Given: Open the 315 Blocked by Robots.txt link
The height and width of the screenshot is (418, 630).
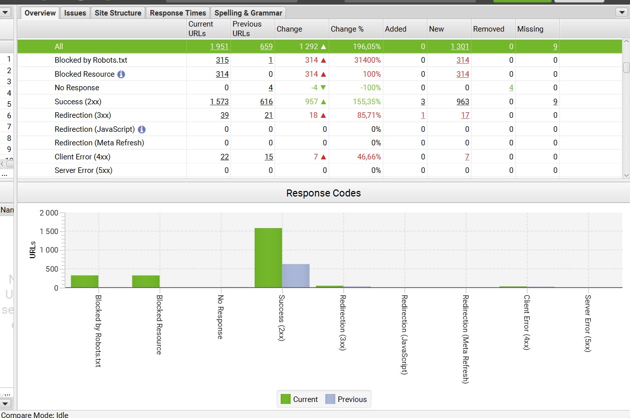Looking at the screenshot, I should coord(222,60).
